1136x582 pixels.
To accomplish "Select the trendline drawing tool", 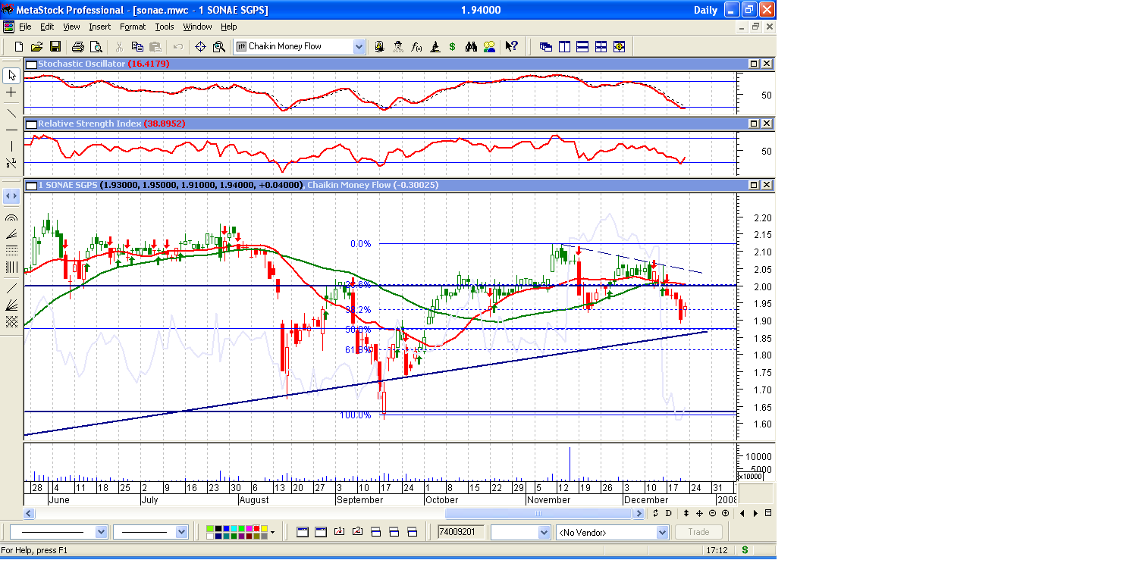I will (x=11, y=113).
